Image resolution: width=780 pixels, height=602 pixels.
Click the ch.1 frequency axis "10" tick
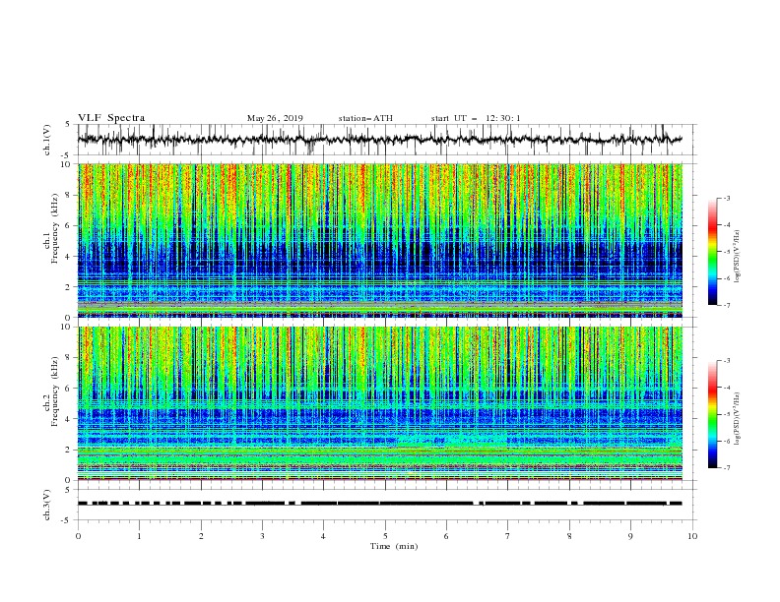pyautogui.click(x=66, y=164)
